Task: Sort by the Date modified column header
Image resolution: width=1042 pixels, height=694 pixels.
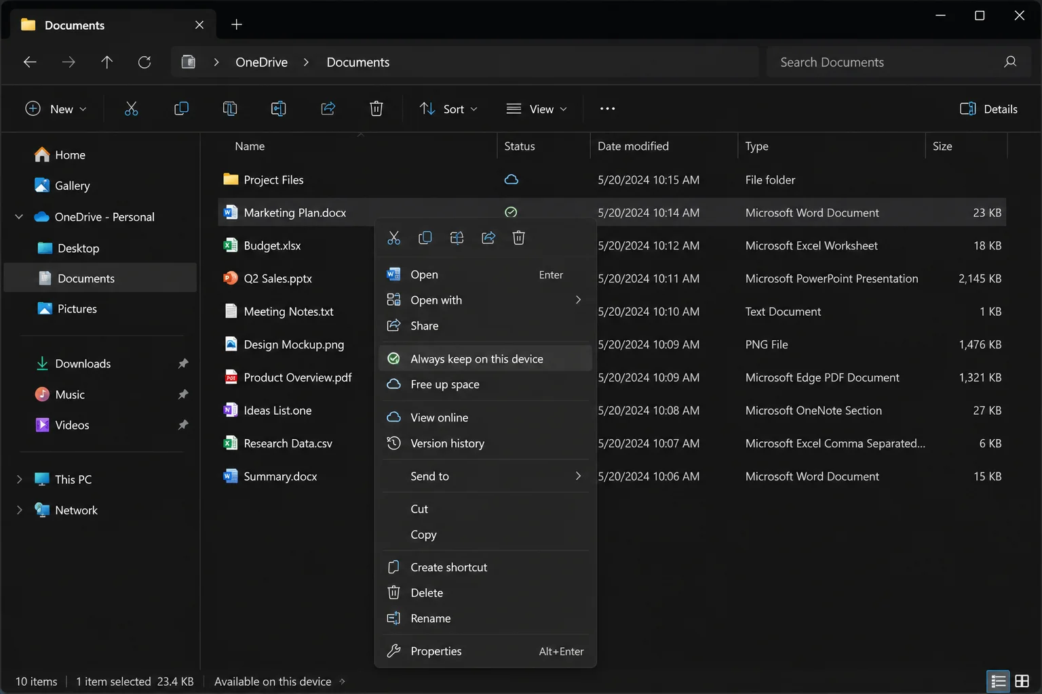Action: click(663, 146)
